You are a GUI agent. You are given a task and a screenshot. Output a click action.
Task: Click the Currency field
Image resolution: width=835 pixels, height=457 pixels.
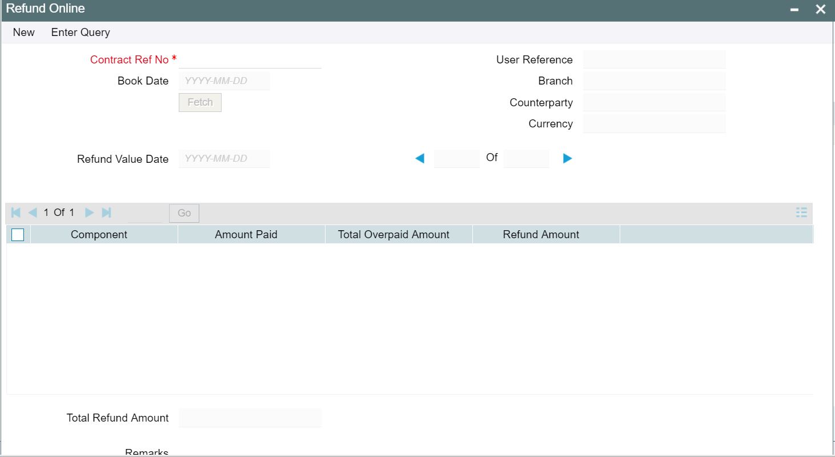tap(655, 124)
